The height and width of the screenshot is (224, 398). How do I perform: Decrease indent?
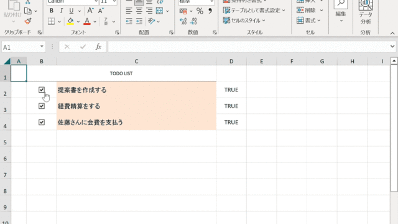129,21
